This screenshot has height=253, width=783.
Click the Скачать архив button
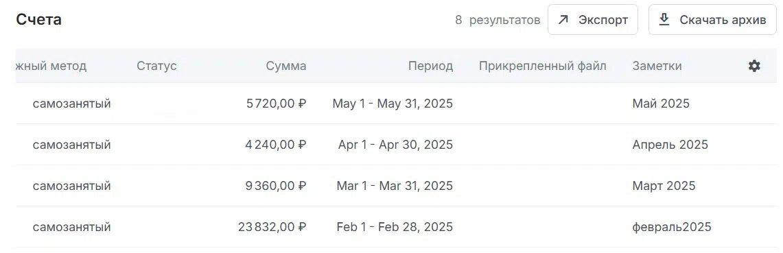(712, 20)
